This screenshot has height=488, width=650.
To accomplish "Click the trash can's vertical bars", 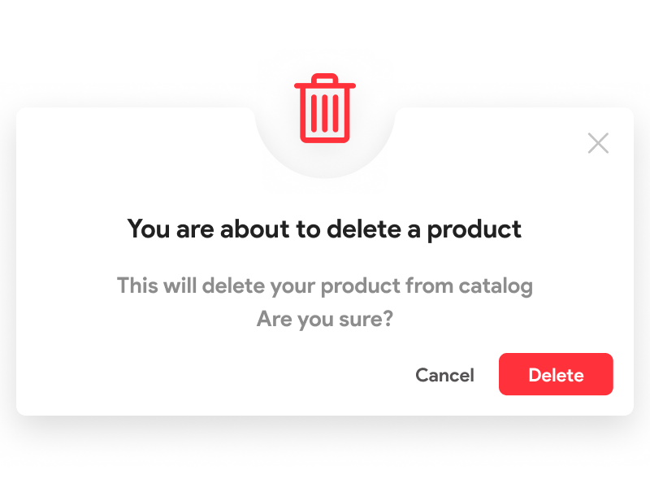I will (325, 115).
